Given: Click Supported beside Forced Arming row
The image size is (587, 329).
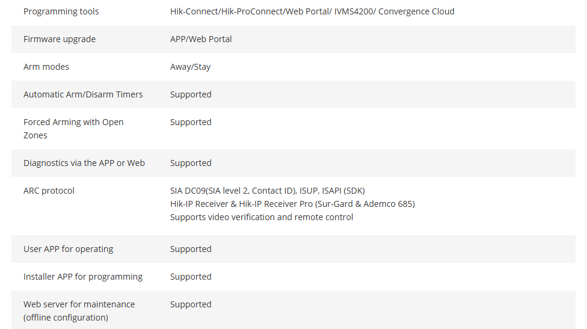Looking at the screenshot, I should [191, 122].
